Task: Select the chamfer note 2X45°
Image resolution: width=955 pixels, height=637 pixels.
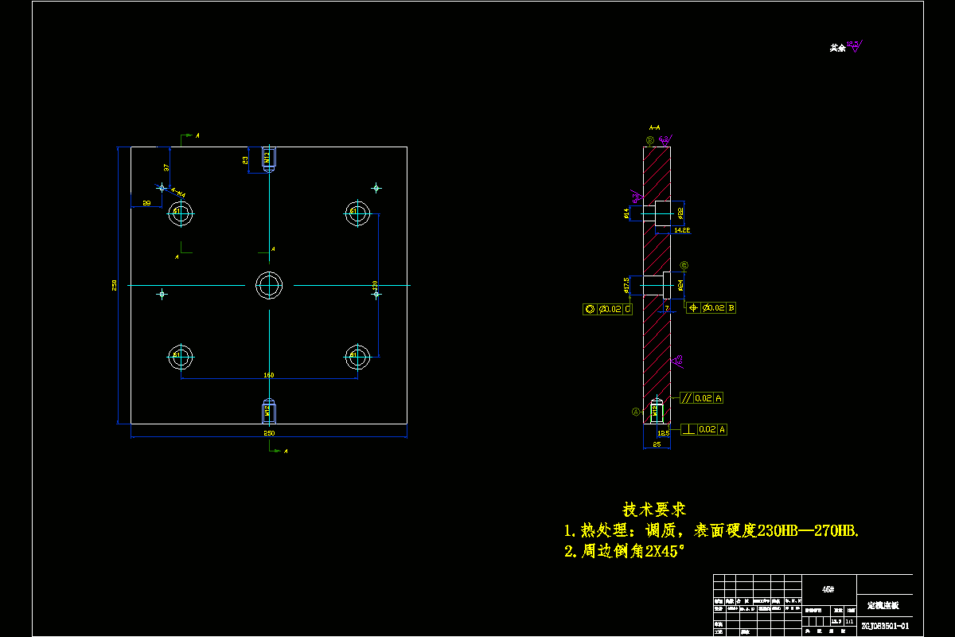Action: coord(624,551)
